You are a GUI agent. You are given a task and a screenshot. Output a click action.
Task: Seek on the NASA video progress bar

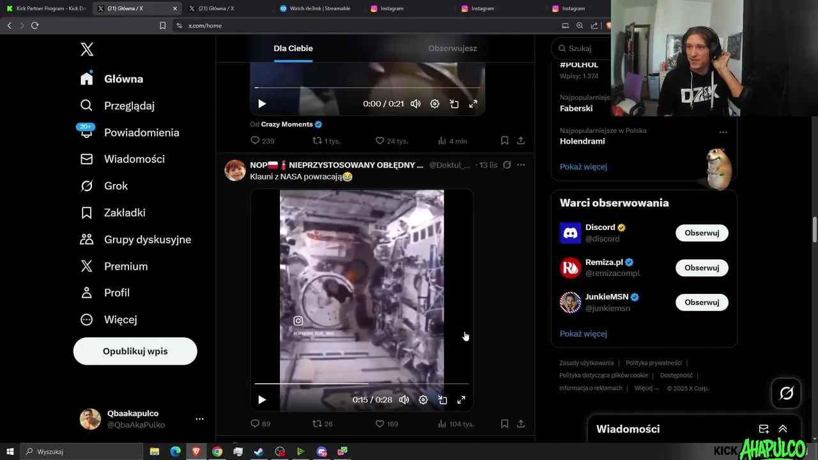point(362,384)
